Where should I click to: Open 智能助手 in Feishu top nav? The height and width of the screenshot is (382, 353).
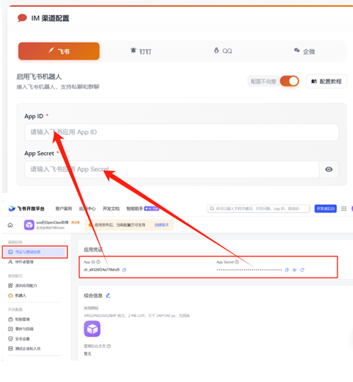click(134, 209)
